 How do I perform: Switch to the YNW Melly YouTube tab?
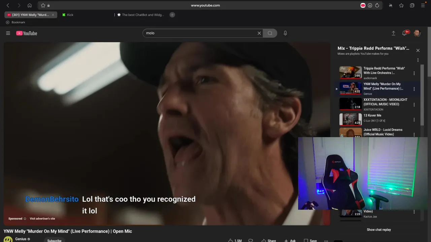30,15
